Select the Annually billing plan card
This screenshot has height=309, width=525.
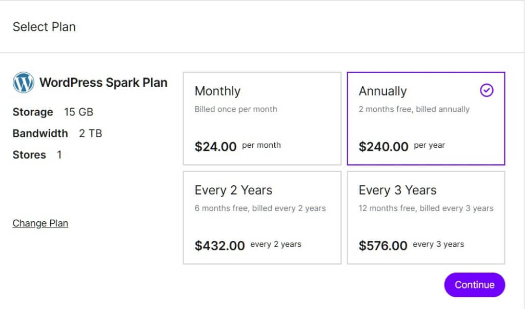tap(426, 119)
